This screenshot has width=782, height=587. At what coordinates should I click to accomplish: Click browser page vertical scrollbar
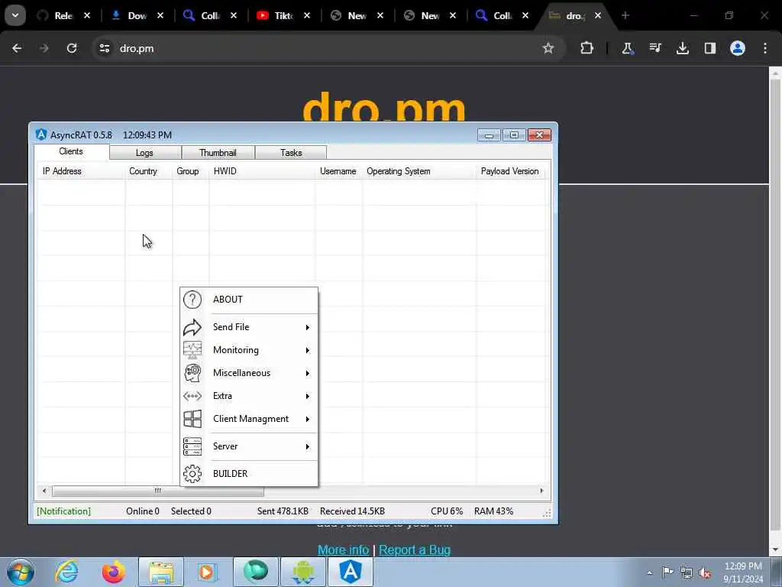pos(774,304)
